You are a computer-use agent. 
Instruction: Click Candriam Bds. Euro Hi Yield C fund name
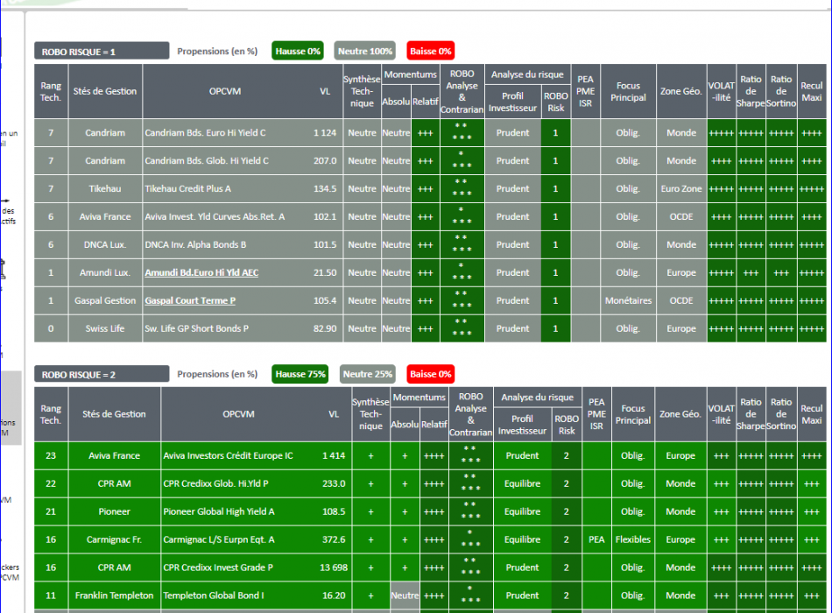205,133
